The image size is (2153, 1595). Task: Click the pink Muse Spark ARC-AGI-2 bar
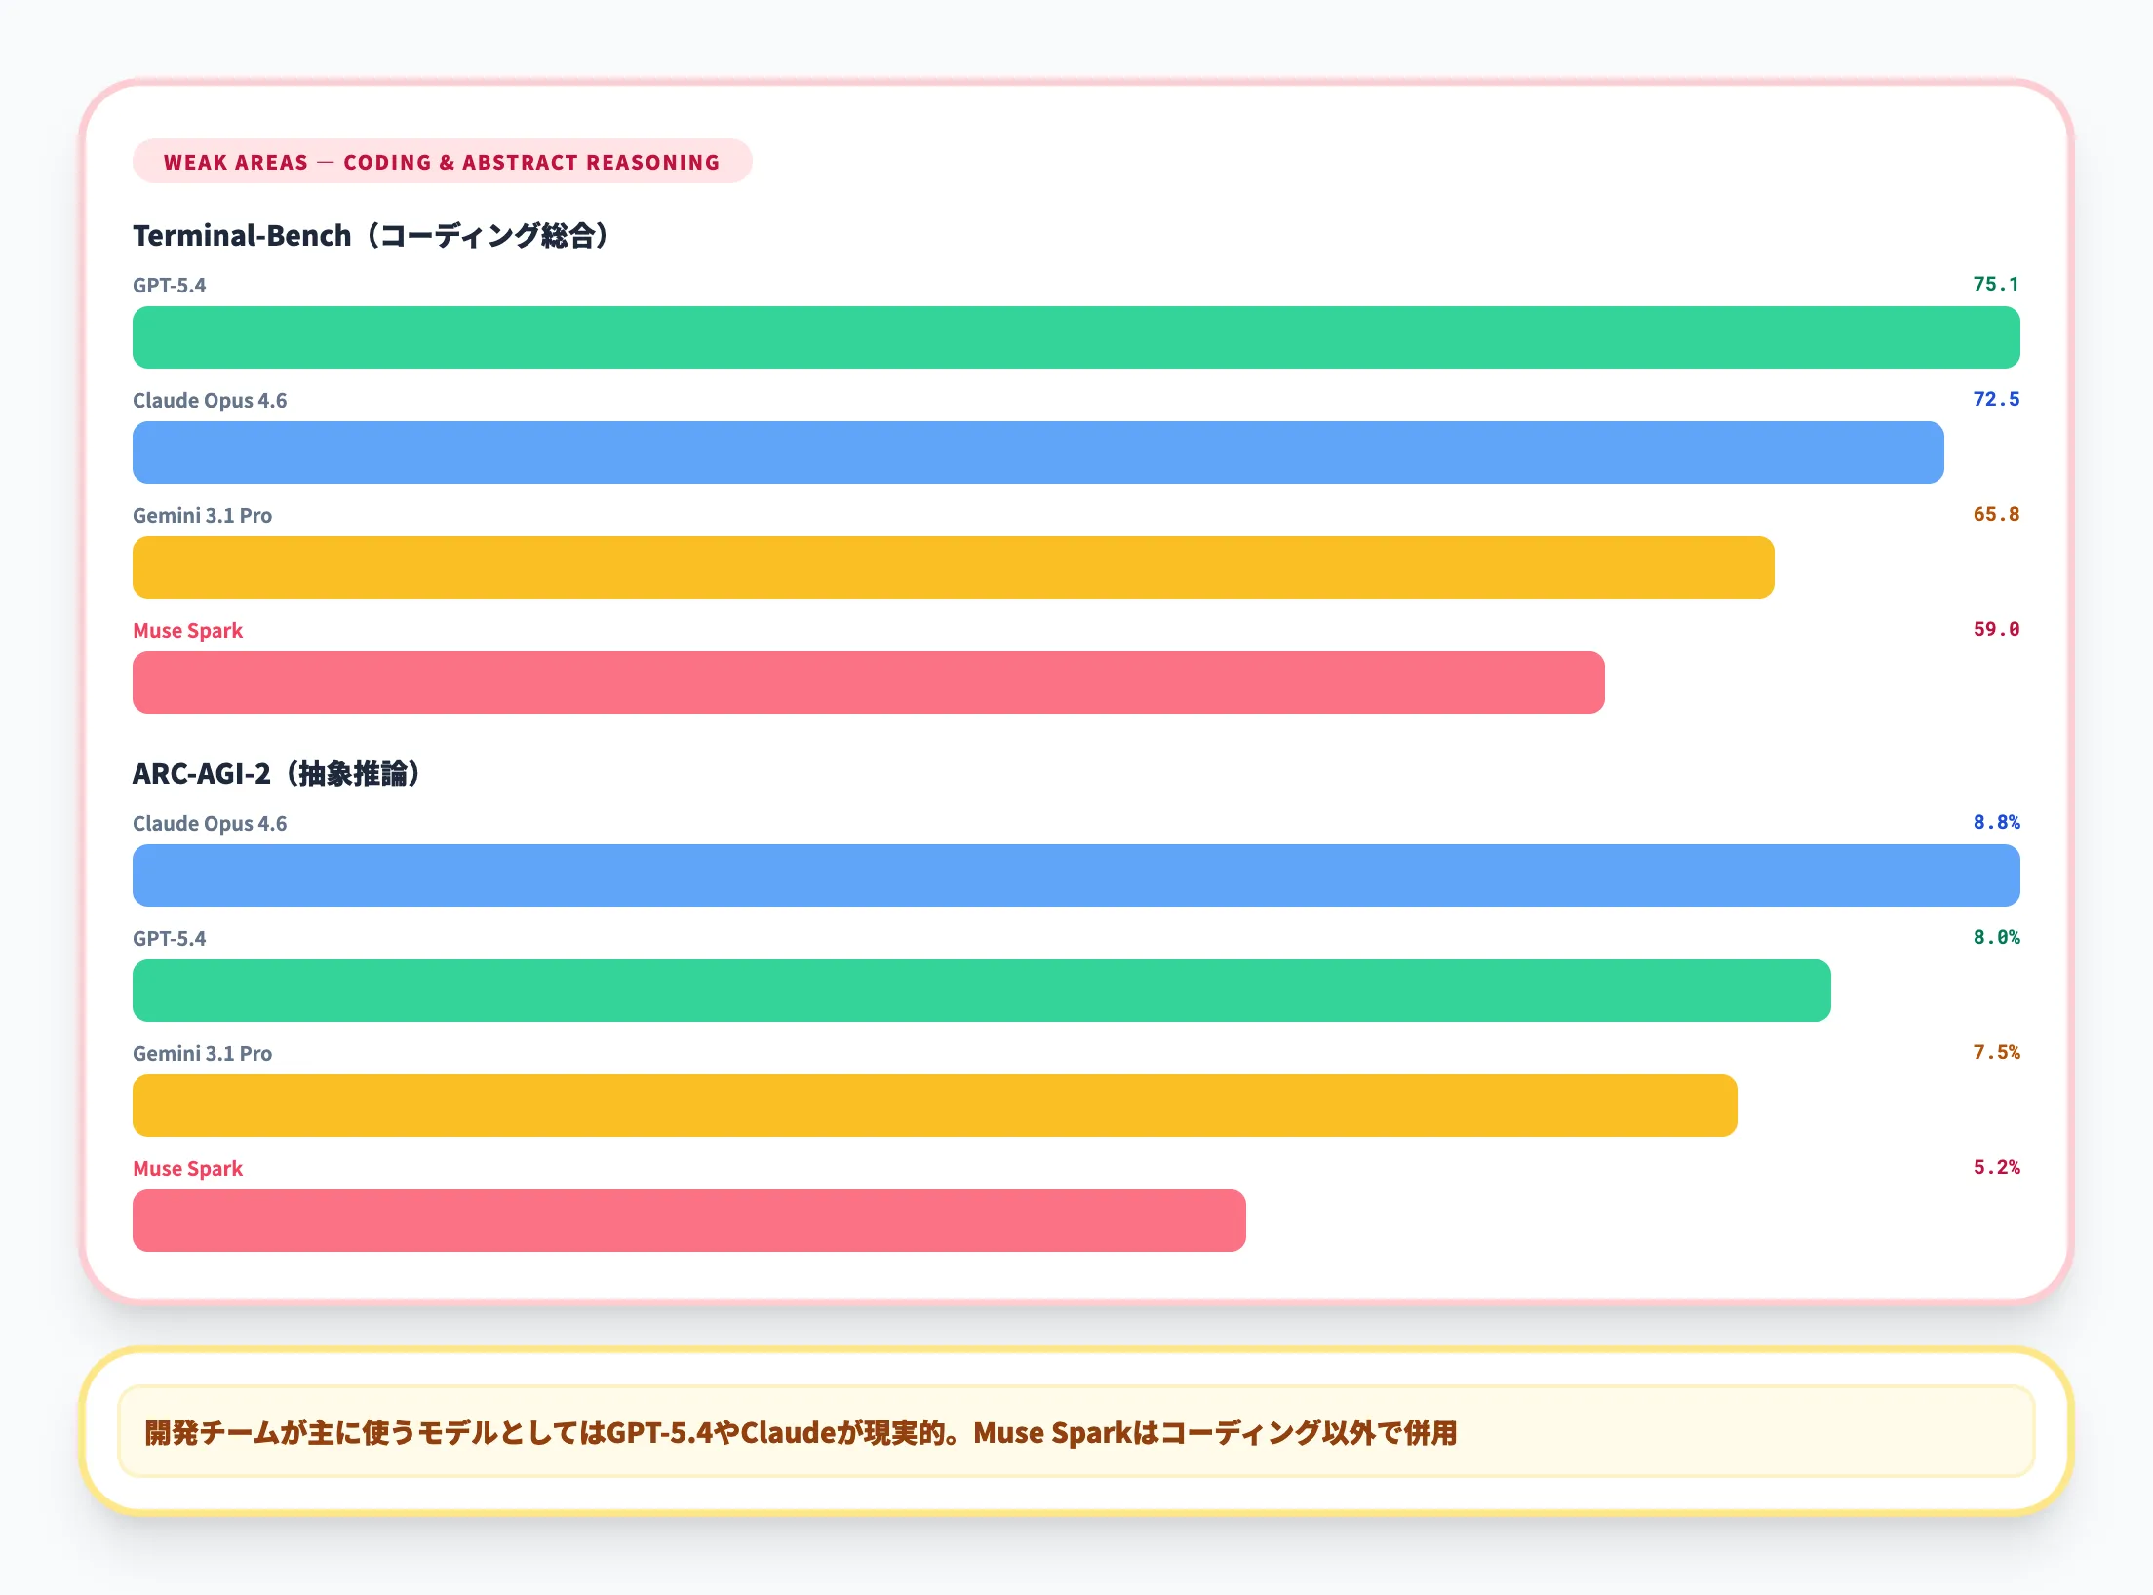[x=687, y=1220]
